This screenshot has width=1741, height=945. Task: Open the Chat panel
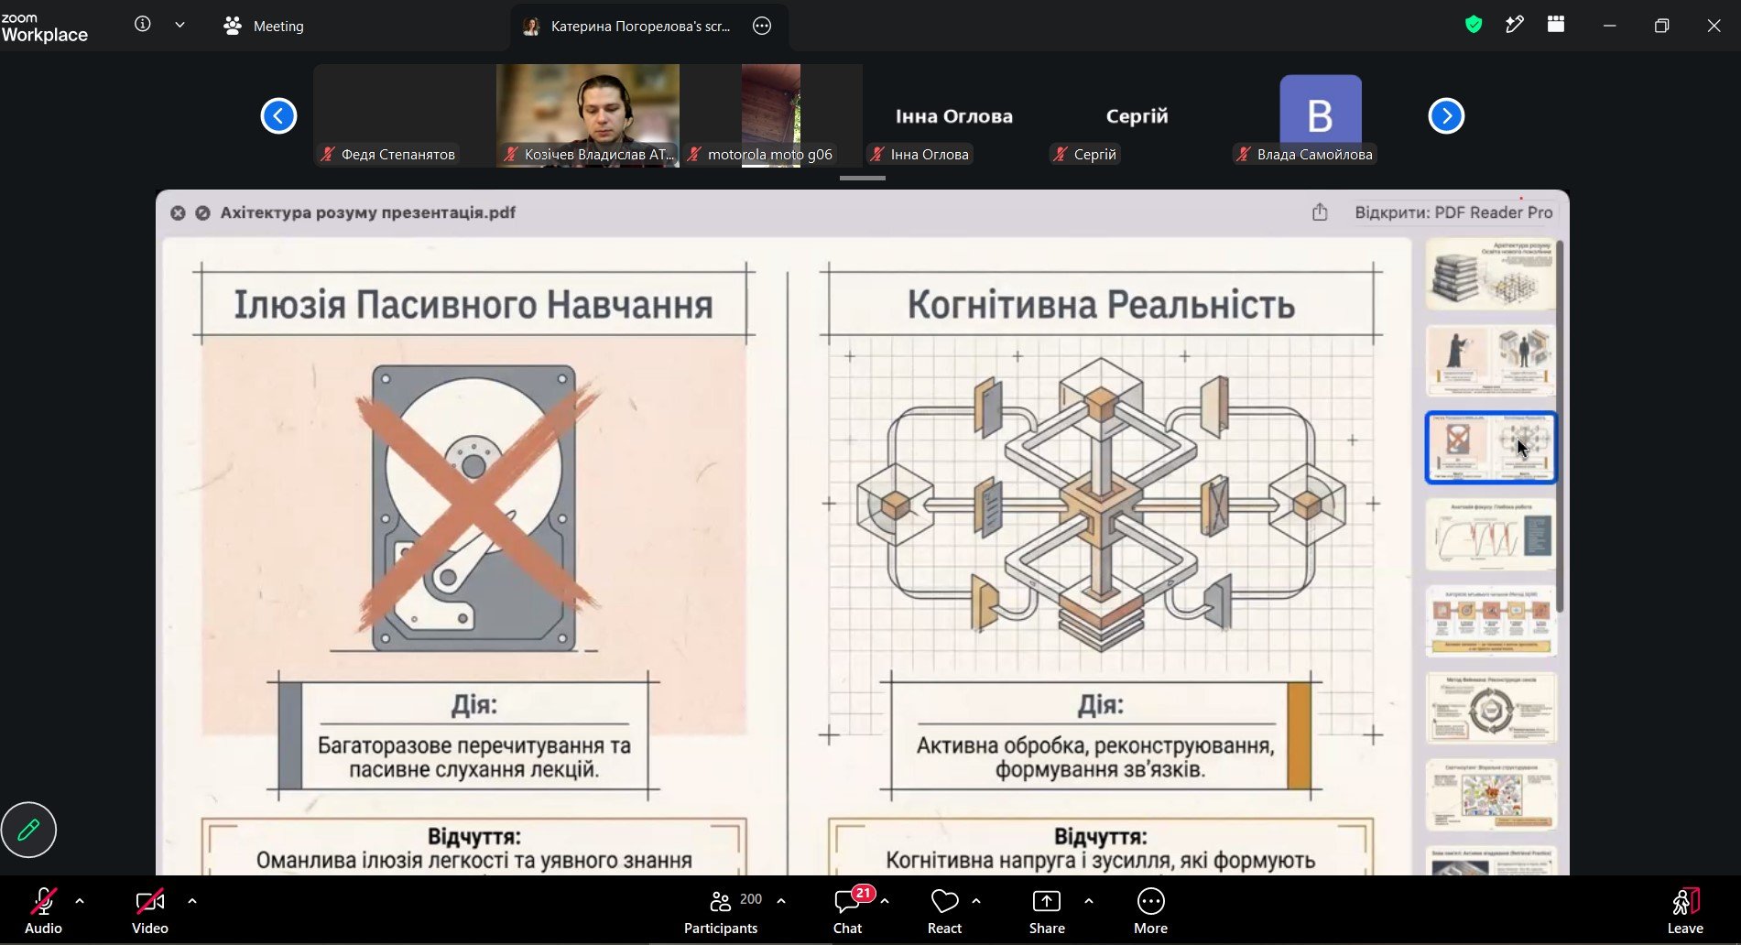point(847,910)
